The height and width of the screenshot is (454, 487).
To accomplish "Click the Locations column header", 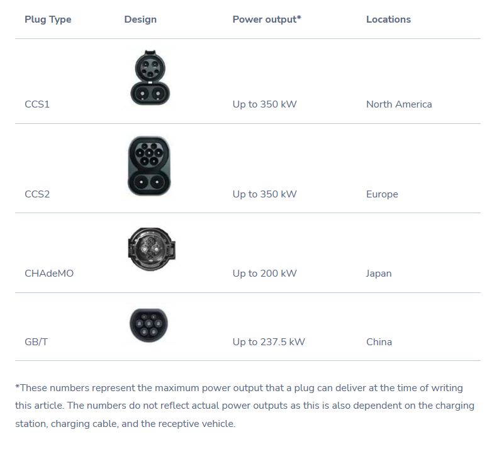I will click(389, 19).
